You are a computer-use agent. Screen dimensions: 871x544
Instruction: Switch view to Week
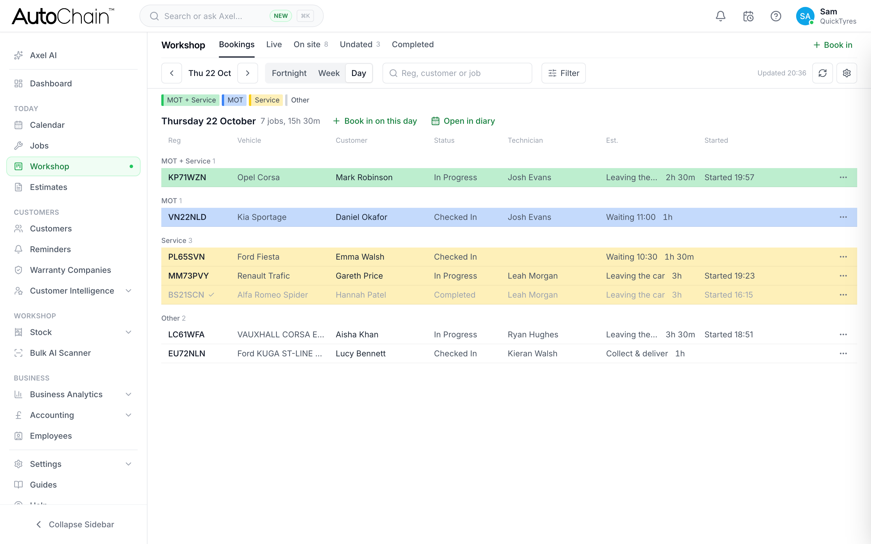click(329, 73)
